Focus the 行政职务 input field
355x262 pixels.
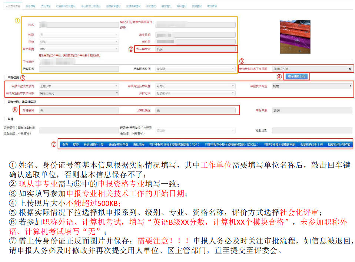tap(79, 69)
